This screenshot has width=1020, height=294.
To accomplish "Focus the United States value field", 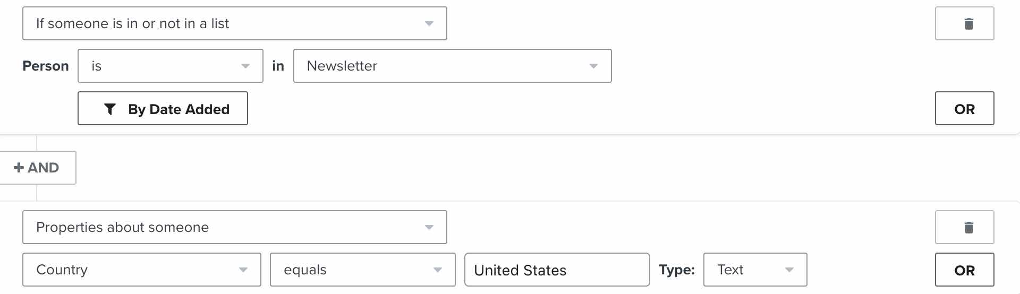I will pos(557,270).
